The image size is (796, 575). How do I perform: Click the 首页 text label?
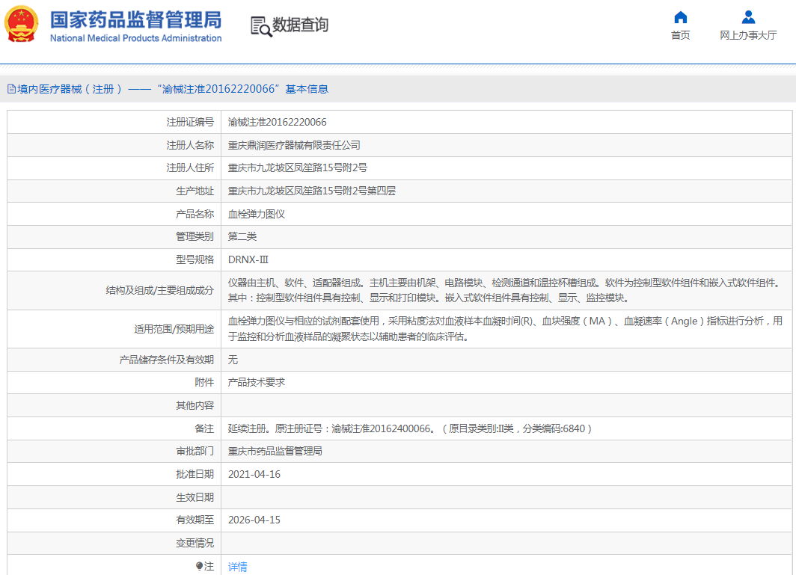pos(680,35)
